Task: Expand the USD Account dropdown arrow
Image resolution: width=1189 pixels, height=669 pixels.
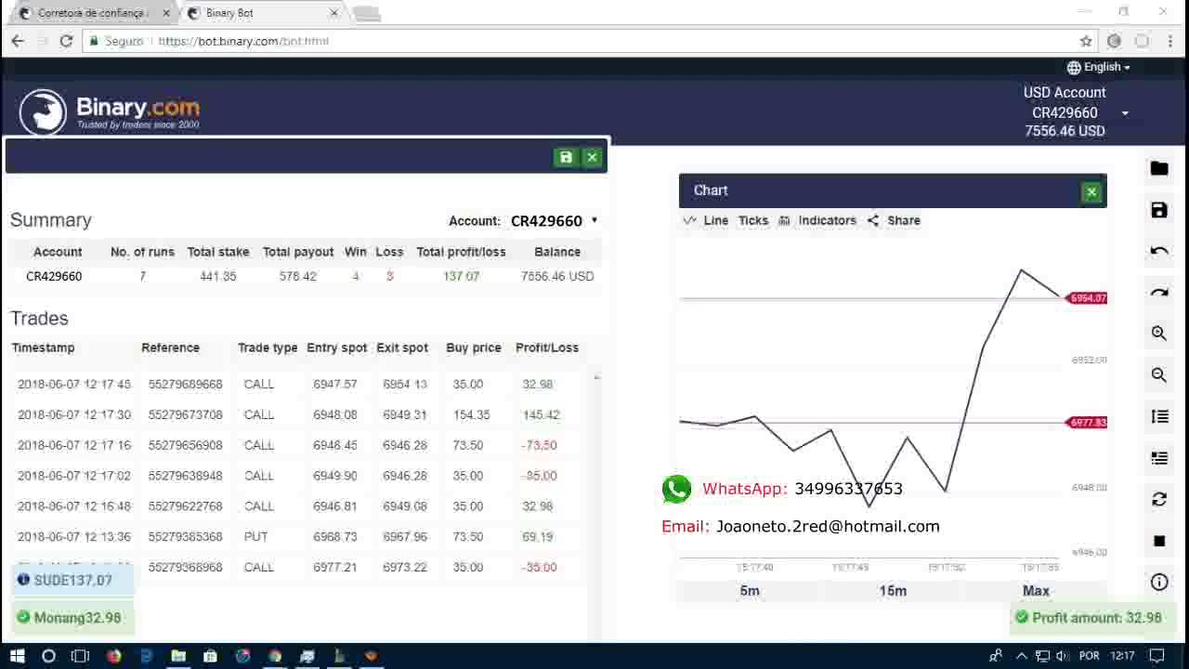Action: 1125,113
